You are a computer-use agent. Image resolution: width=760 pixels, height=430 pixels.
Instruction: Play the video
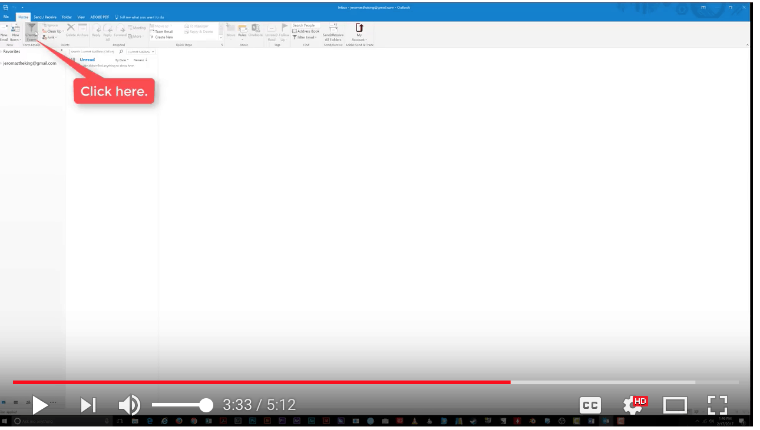pyautogui.click(x=40, y=405)
